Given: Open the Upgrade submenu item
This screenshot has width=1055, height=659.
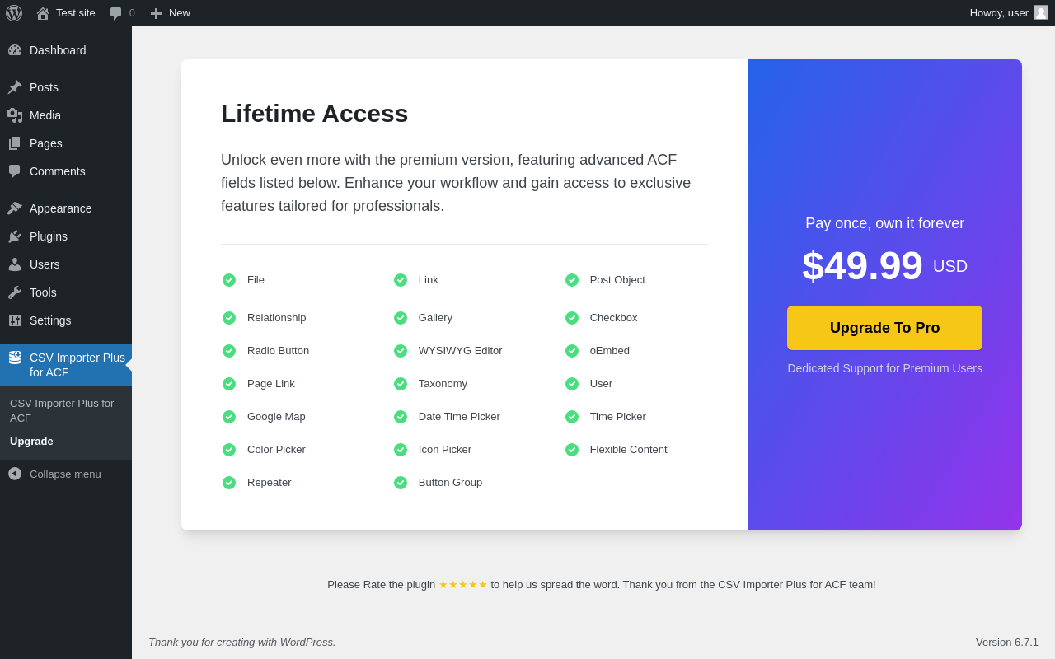Looking at the screenshot, I should pos(31,441).
